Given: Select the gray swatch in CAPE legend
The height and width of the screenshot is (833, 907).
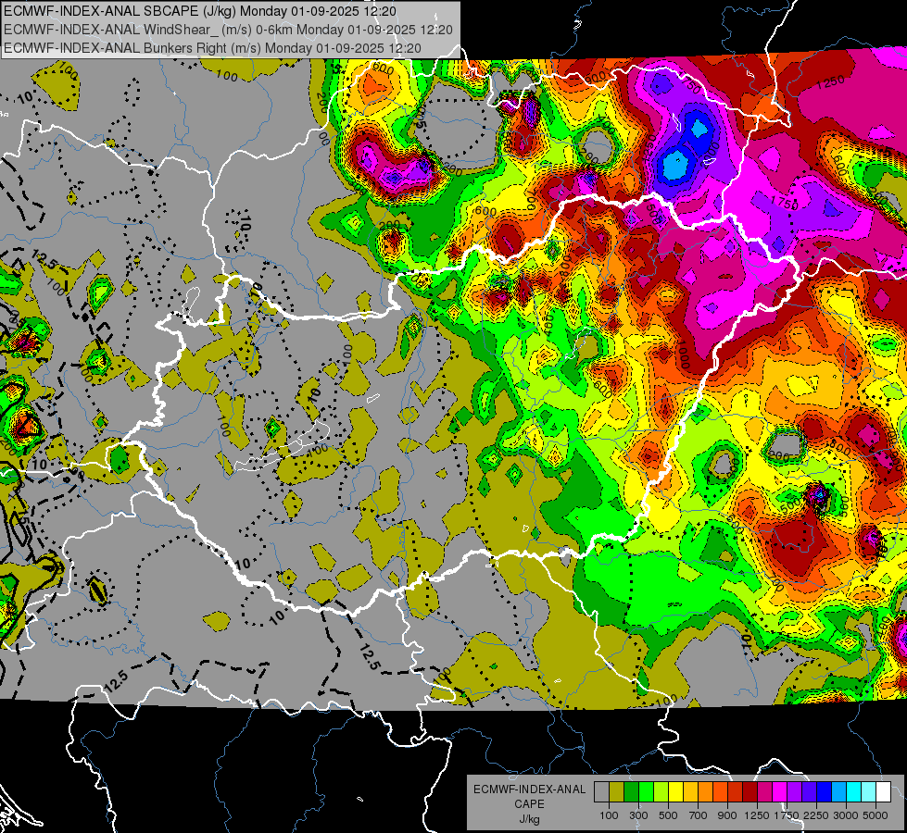Looking at the screenshot, I should click(x=601, y=791).
